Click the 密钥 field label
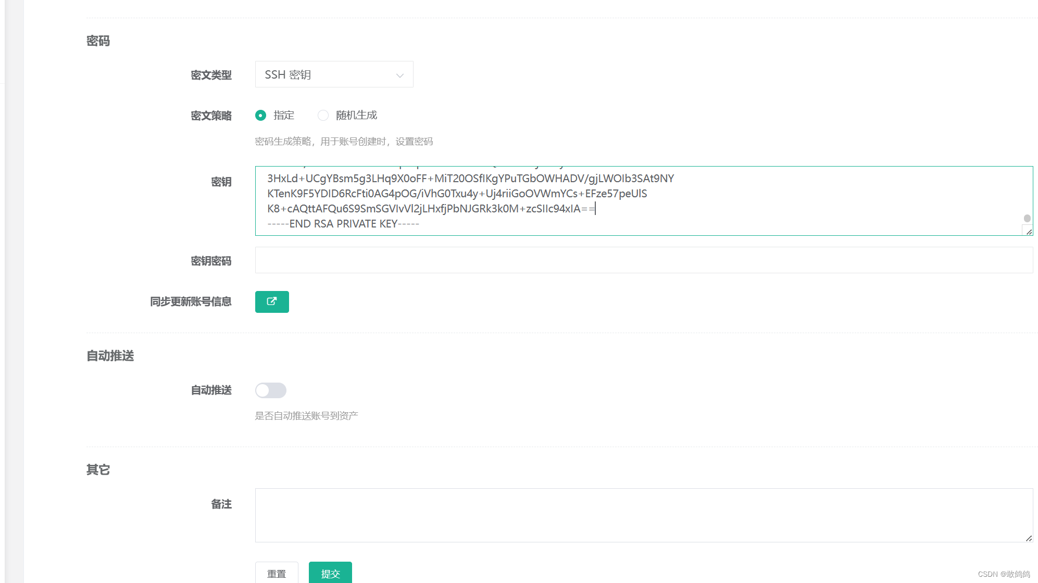This screenshot has width=1038, height=583. coord(221,182)
